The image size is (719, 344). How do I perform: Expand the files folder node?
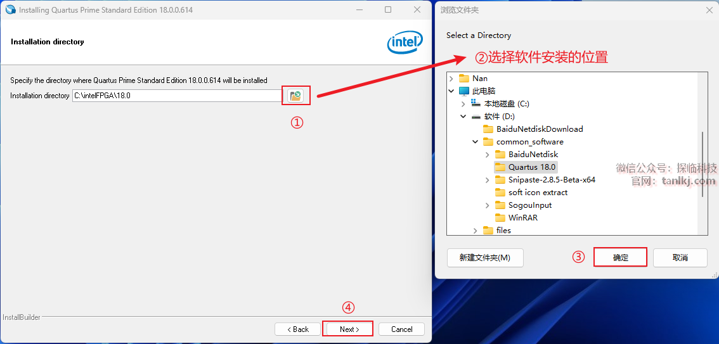pyautogui.click(x=476, y=231)
